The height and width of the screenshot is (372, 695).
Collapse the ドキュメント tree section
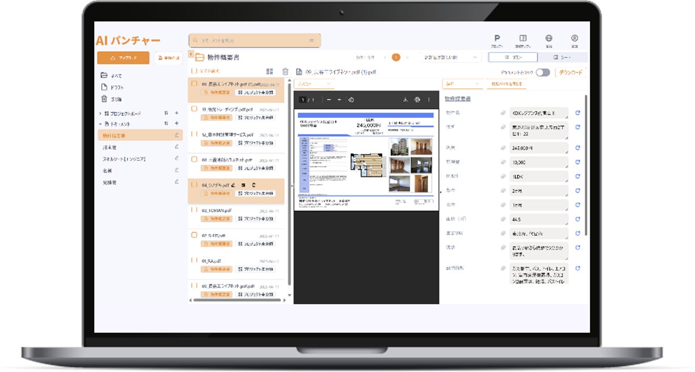click(100, 123)
